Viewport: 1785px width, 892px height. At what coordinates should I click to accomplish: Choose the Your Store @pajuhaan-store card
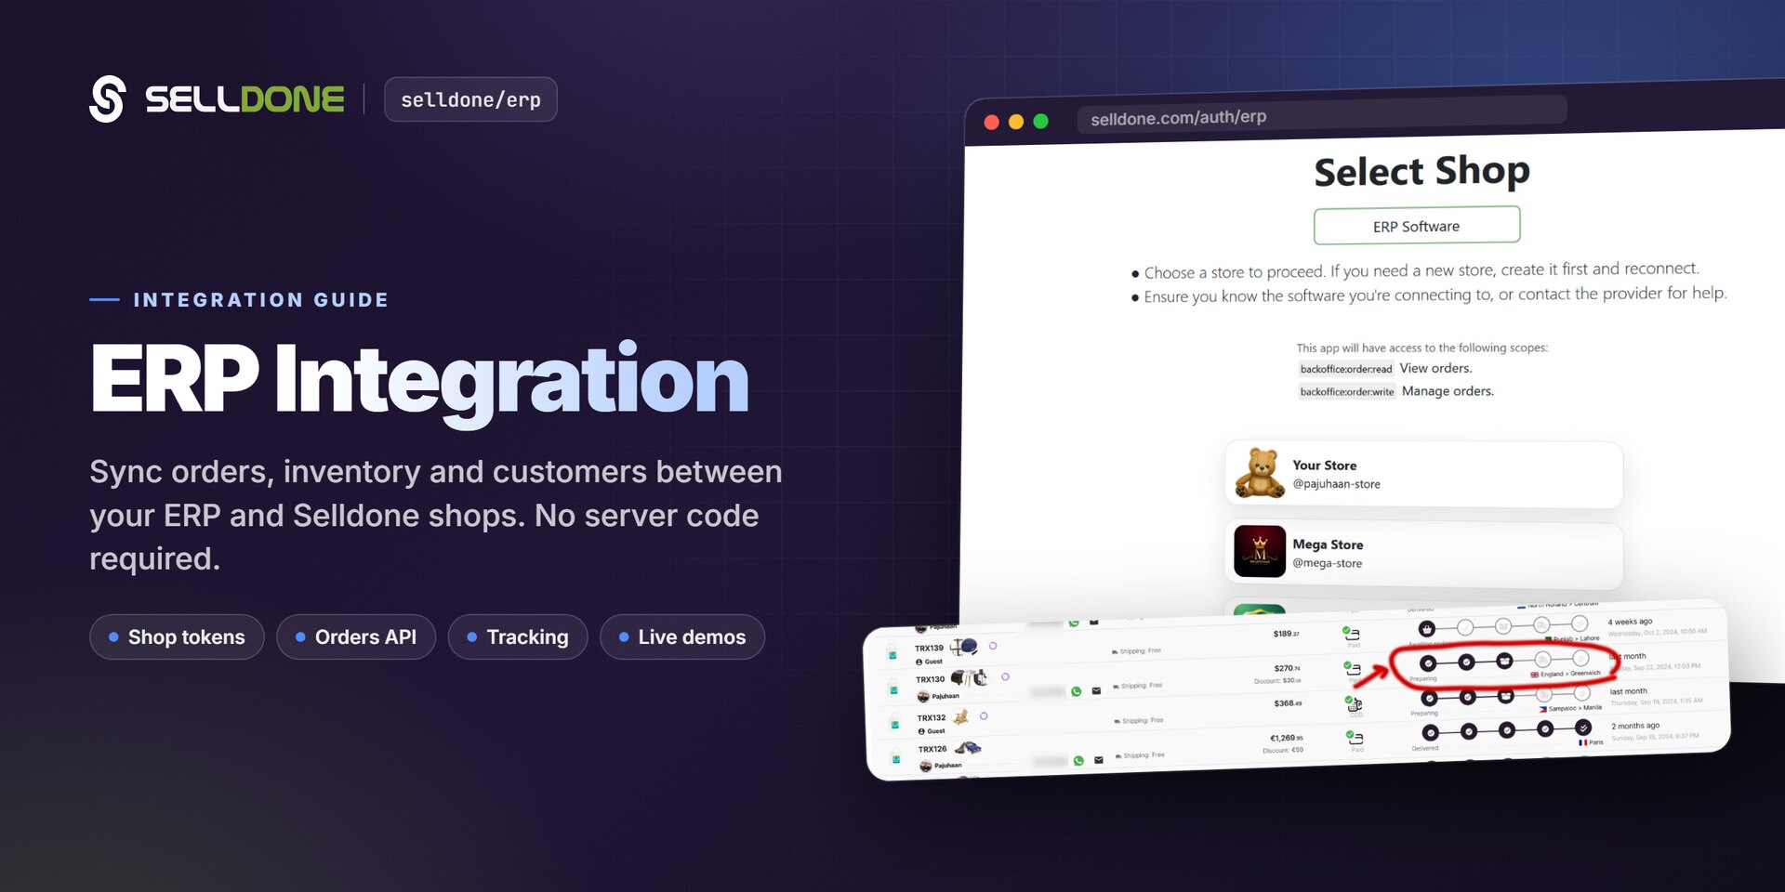pos(1423,475)
